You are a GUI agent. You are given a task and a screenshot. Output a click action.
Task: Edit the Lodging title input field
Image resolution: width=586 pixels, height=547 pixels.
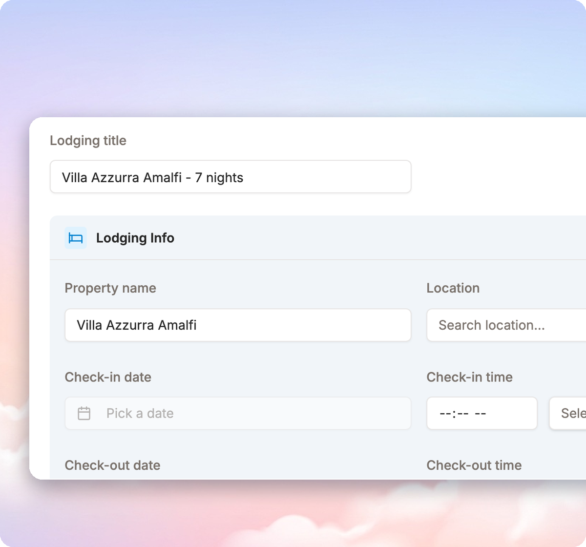(230, 177)
